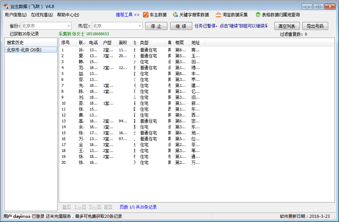Click the 继续 button to resume collection
Screen dimensions: 339x222
[181, 25]
